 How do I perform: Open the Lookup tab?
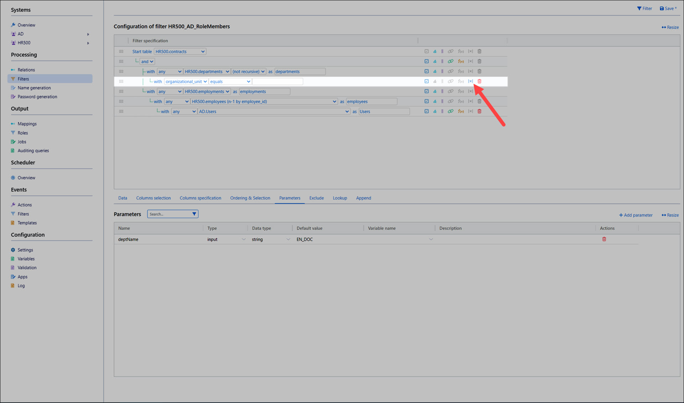(340, 198)
